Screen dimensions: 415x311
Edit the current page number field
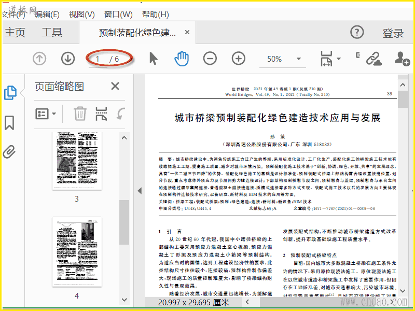(98, 59)
